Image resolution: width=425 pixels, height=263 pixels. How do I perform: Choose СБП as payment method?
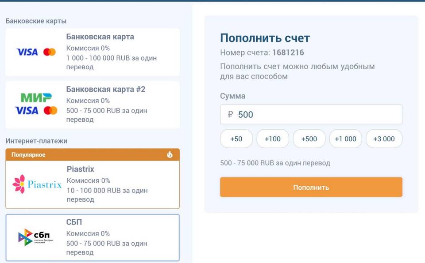[93, 238]
